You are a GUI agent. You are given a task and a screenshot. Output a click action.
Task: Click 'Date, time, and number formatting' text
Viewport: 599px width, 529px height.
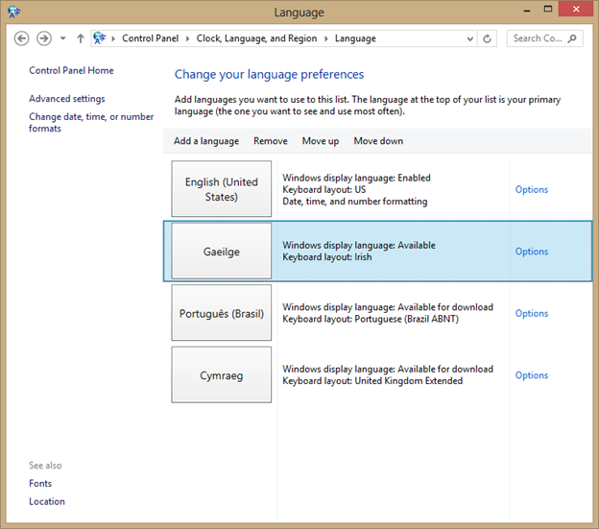[355, 202]
